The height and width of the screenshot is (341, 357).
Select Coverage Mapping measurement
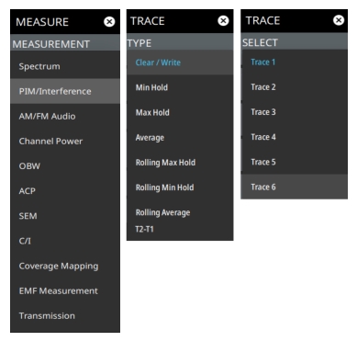tap(65, 266)
